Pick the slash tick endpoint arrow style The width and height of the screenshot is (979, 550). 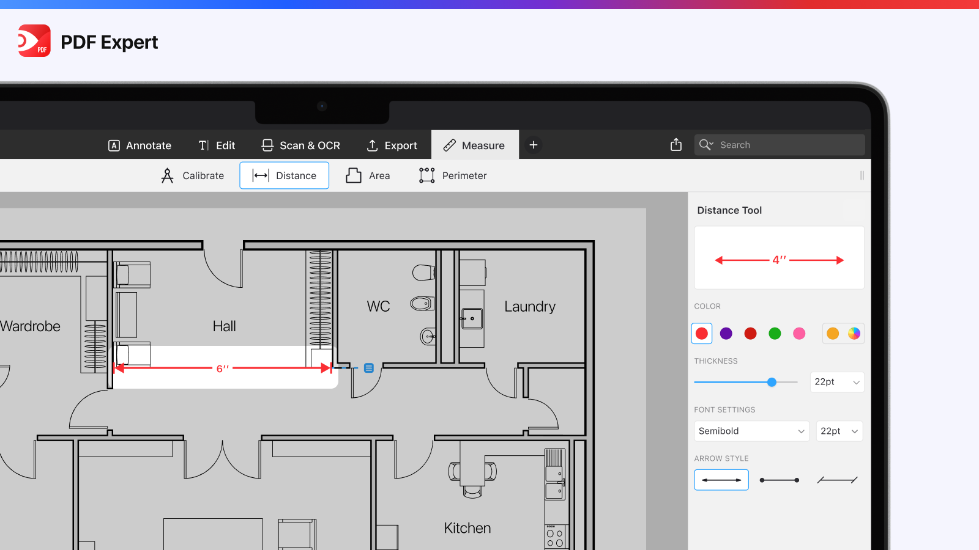coord(837,480)
